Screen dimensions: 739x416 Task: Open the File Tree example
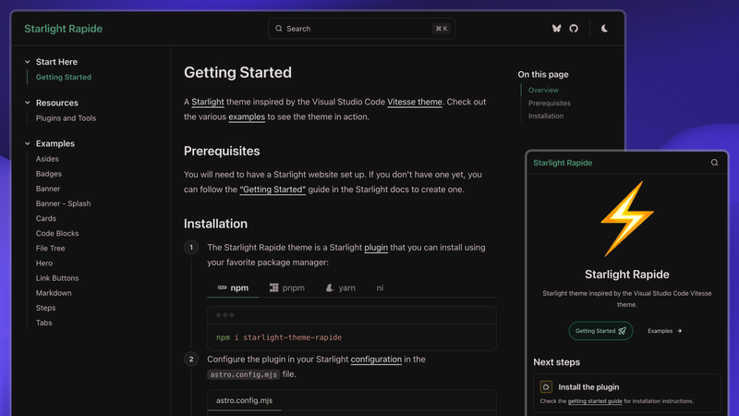tap(50, 248)
